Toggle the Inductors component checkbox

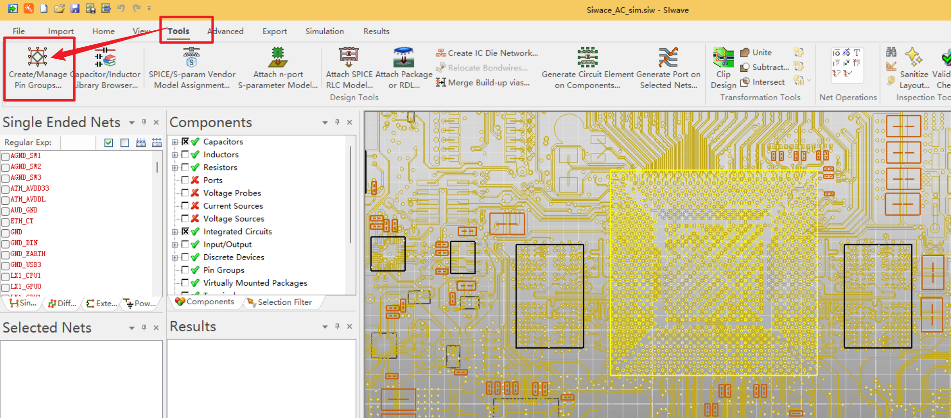185,154
